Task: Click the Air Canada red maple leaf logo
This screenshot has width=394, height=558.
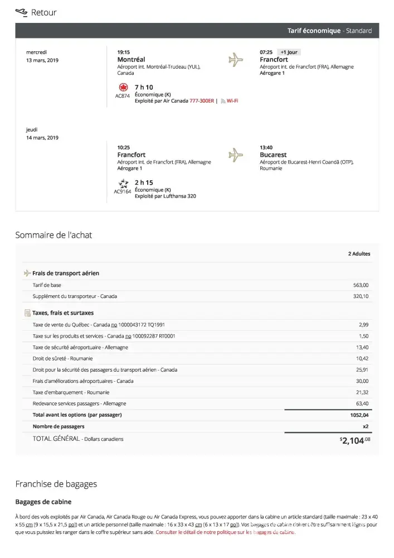Action: (123, 88)
